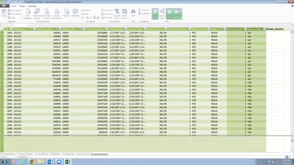The width and height of the screenshot is (294, 165).
Task: Click the table's vertical scrollbar
Action: point(292,82)
